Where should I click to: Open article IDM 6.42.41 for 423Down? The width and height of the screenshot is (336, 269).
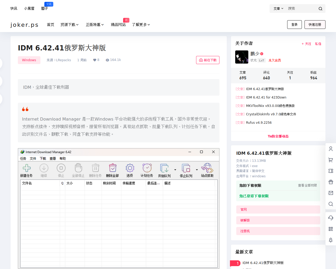pos(266,97)
